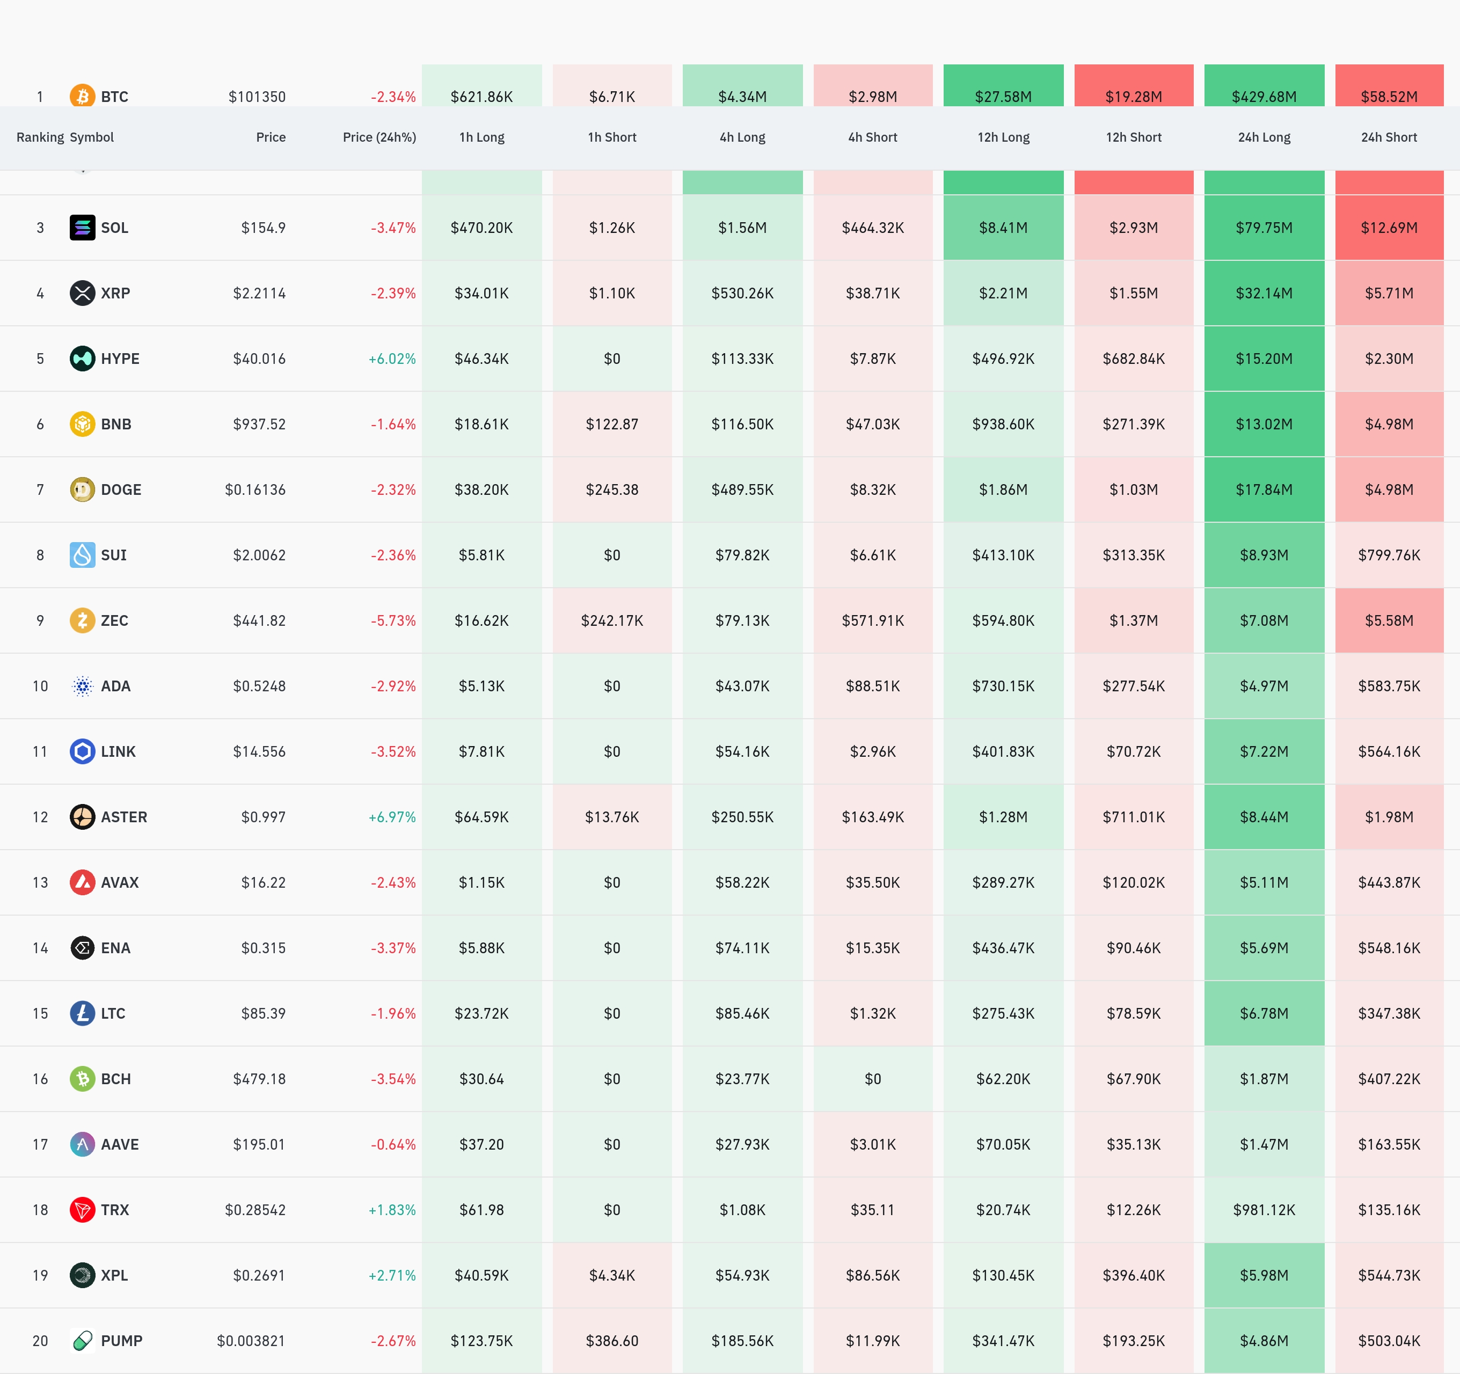The height and width of the screenshot is (1374, 1460).
Task: Click ZEC 1h Short $242.17K cell
Action: pyautogui.click(x=612, y=620)
